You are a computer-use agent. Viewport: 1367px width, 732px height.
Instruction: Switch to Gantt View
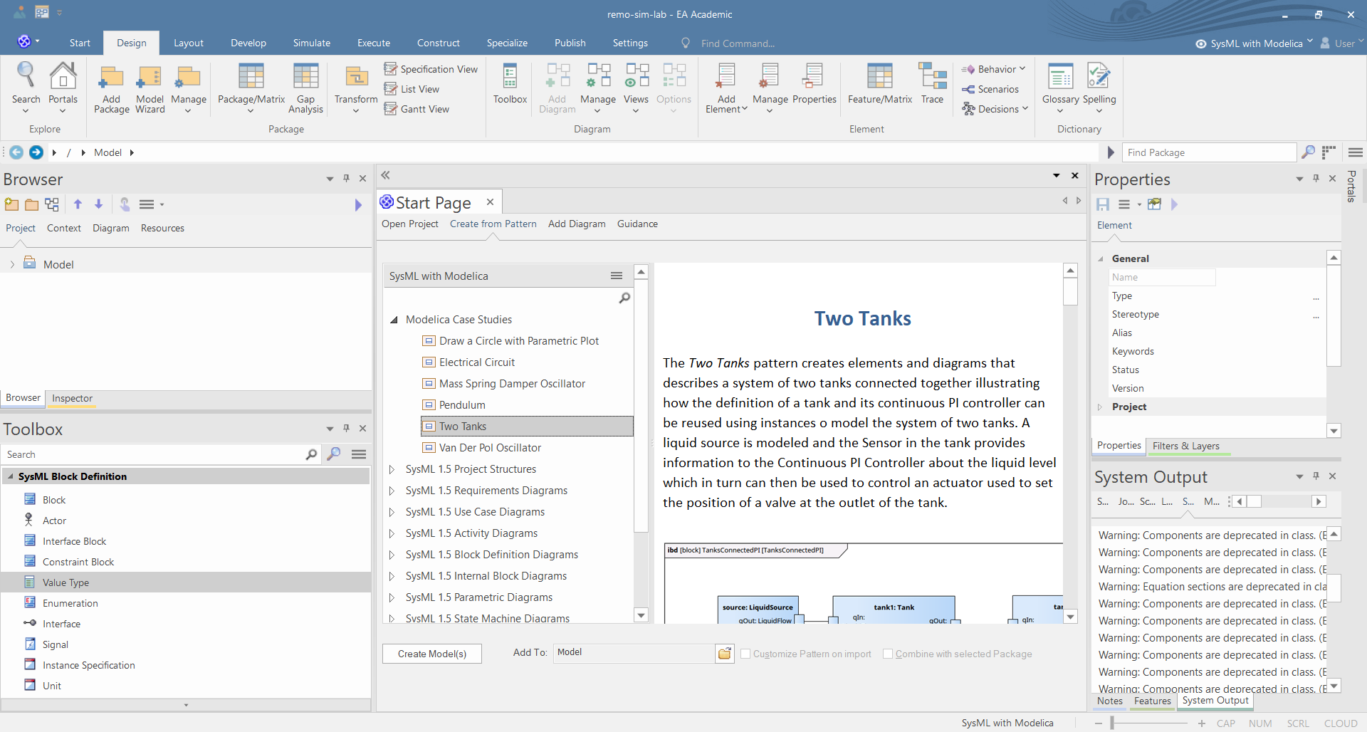(x=417, y=109)
